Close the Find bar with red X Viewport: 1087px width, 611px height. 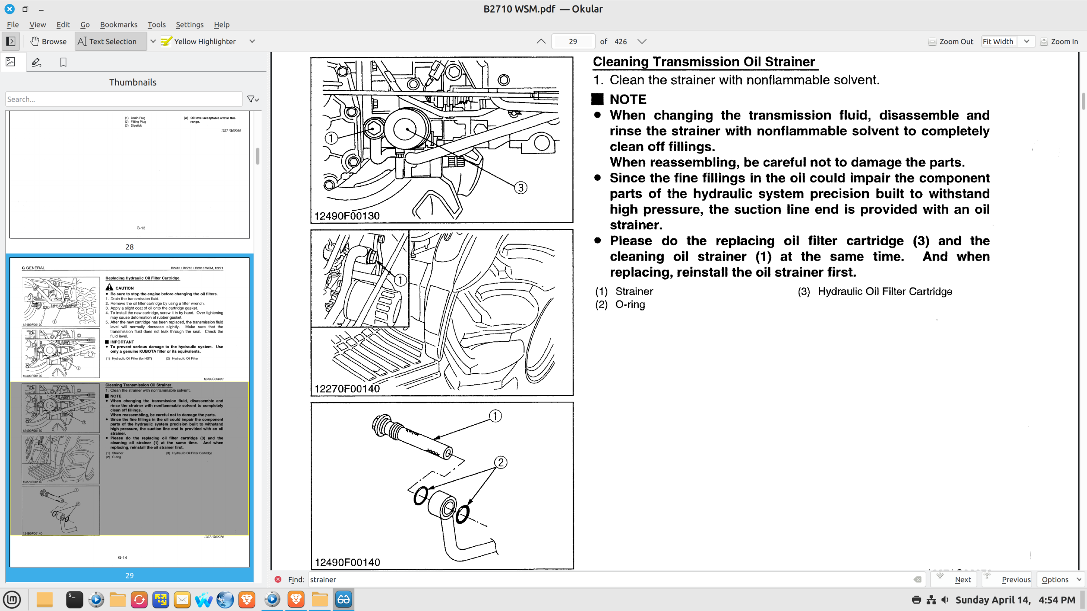pyautogui.click(x=278, y=579)
